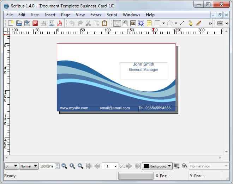Screen dimensions: 233x184
Task: Click the 100.00% zoom level field
Action: pos(47,166)
